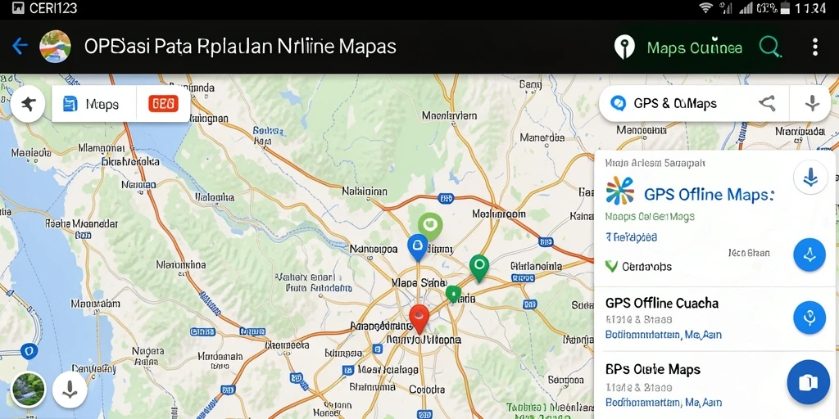Tap the blue back arrow
Image resolution: width=839 pixels, height=419 pixels.
[20, 46]
